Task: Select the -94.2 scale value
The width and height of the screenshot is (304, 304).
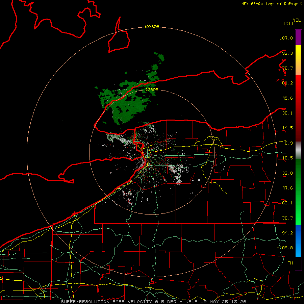Action: click(286, 233)
